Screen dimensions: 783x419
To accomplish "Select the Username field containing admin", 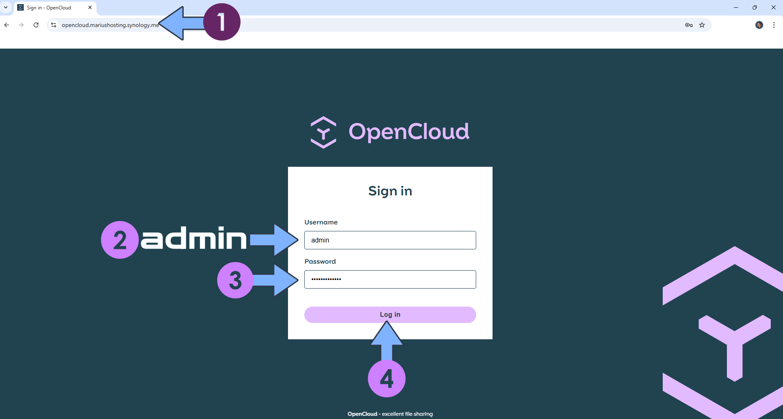I will 390,240.
